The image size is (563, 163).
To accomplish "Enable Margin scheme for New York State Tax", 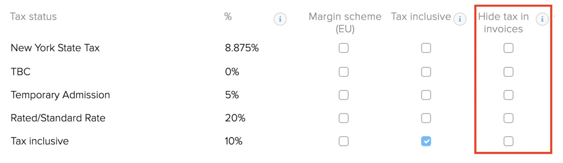I will 344,48.
